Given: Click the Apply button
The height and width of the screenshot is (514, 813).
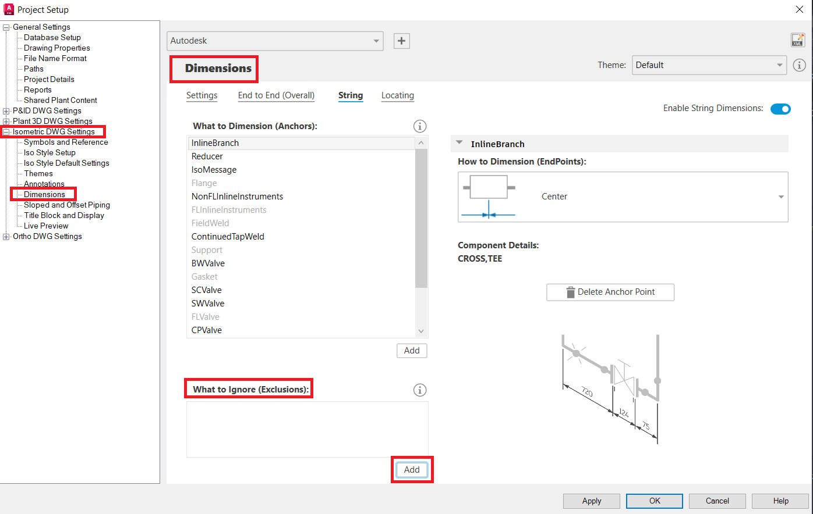Looking at the screenshot, I should tap(591, 501).
